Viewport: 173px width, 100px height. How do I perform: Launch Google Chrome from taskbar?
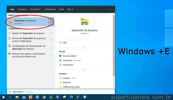44,97
